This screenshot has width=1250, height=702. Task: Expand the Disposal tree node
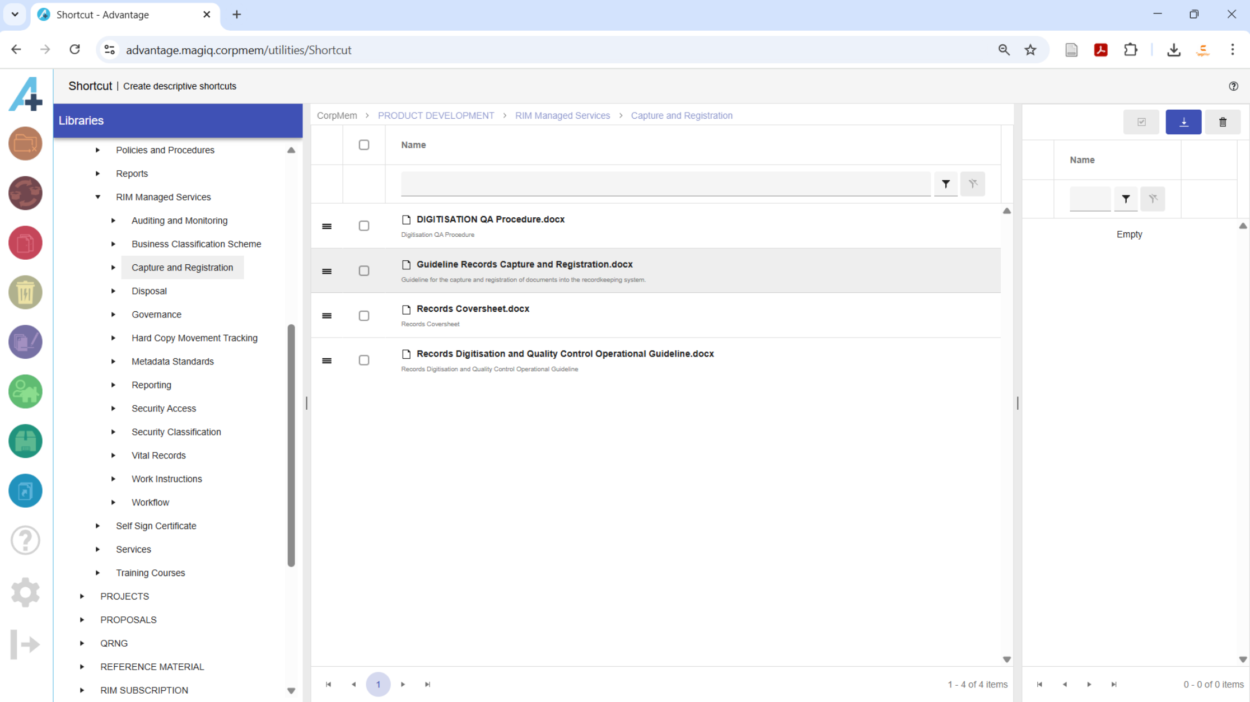[x=113, y=291]
